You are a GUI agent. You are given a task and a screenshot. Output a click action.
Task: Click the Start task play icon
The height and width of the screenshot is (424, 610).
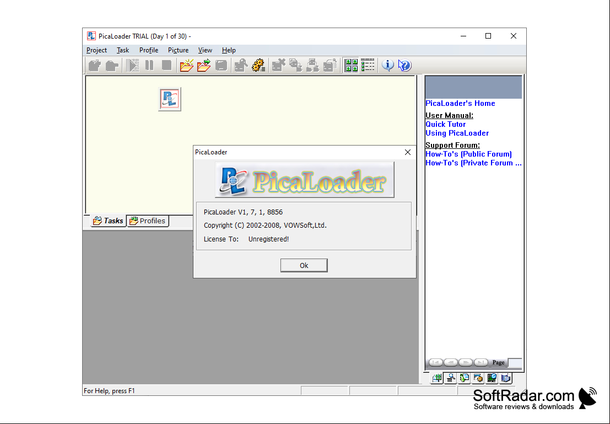point(132,66)
